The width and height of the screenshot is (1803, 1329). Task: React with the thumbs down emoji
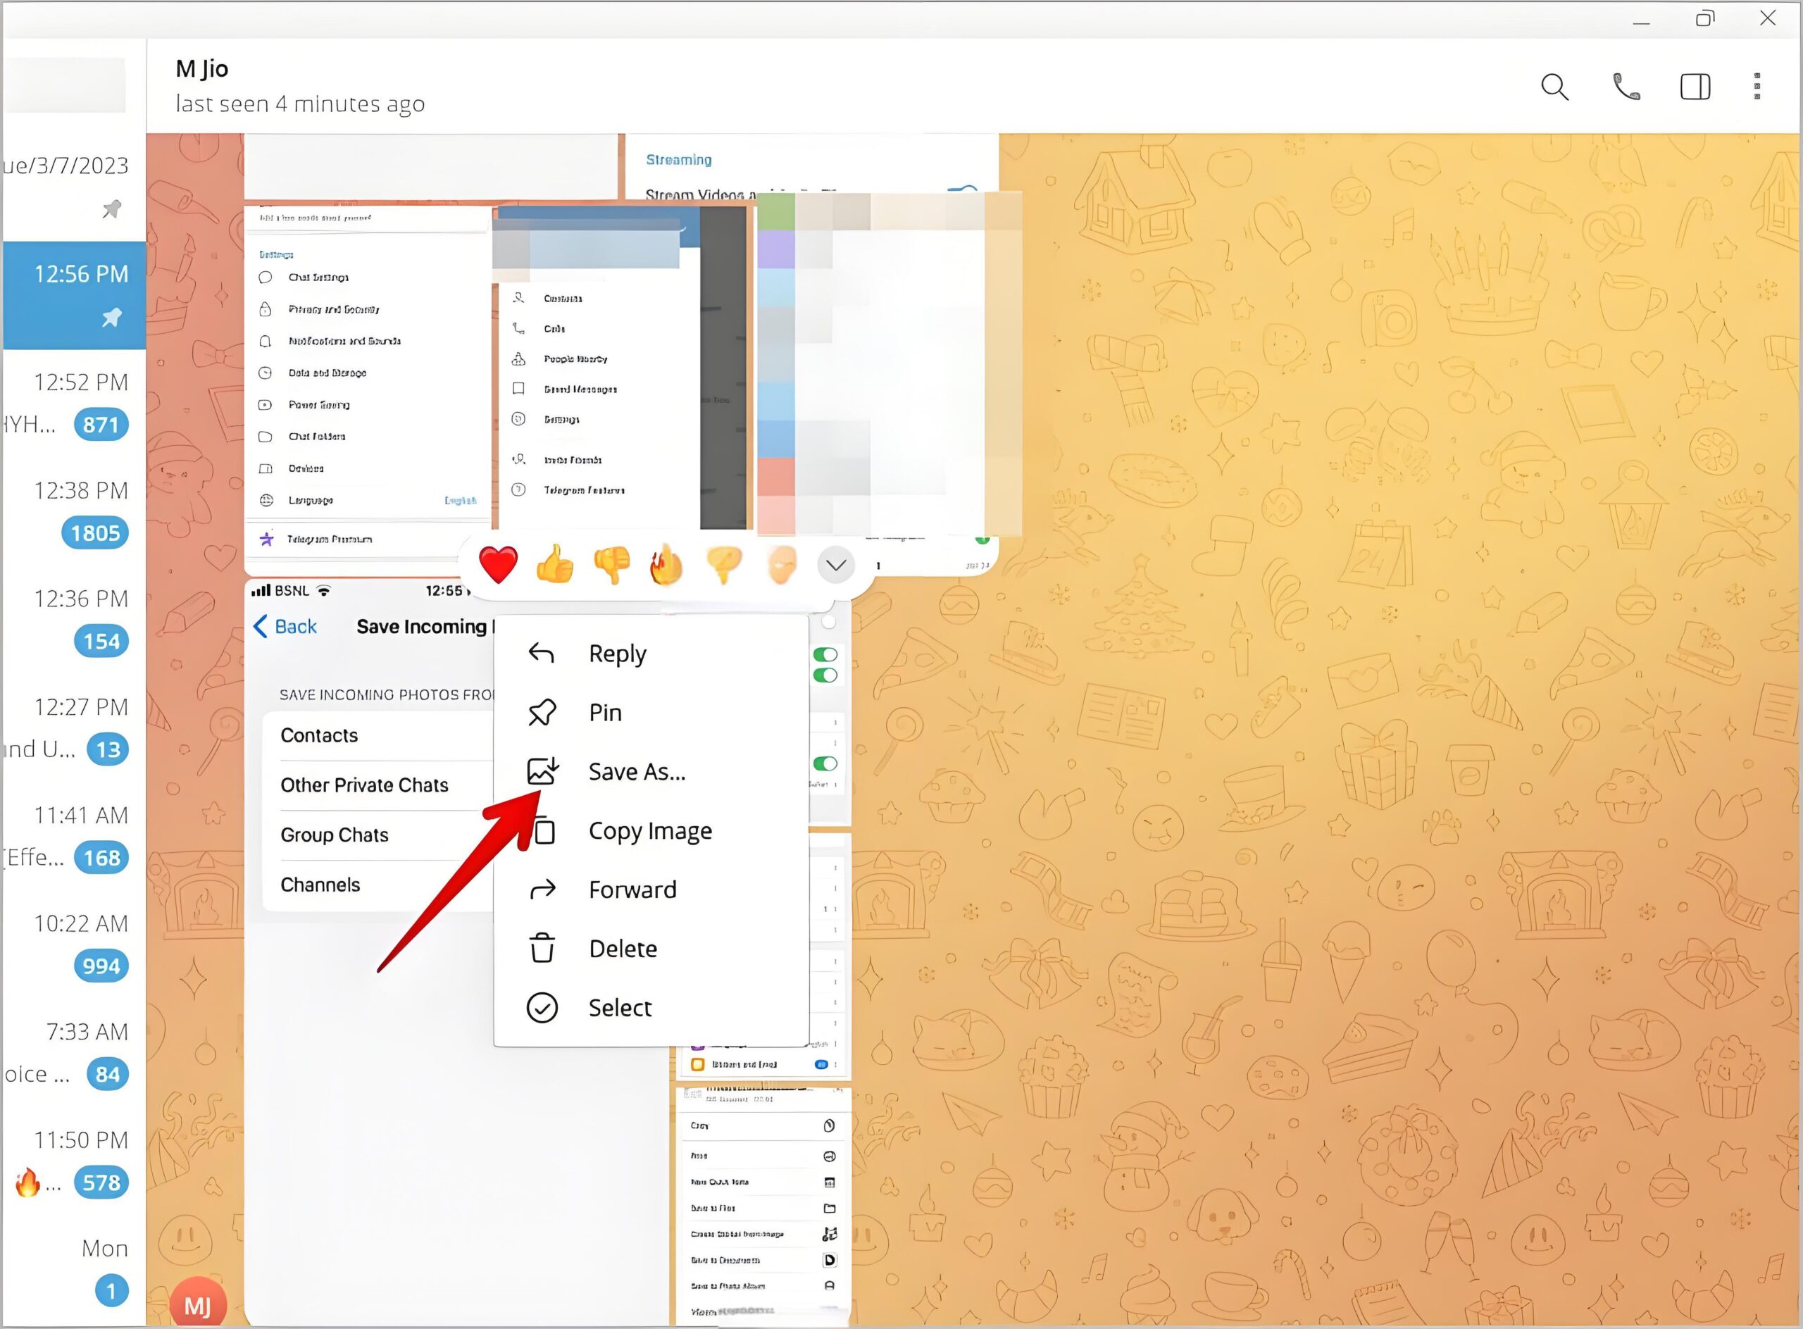point(611,564)
